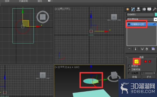Open the 对象绘制 ribbon tab
Image resolution: width=157 pixels, height=97 pixels.
tap(24, 1)
